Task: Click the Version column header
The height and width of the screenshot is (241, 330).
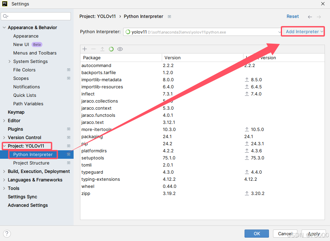Action: [202, 58]
